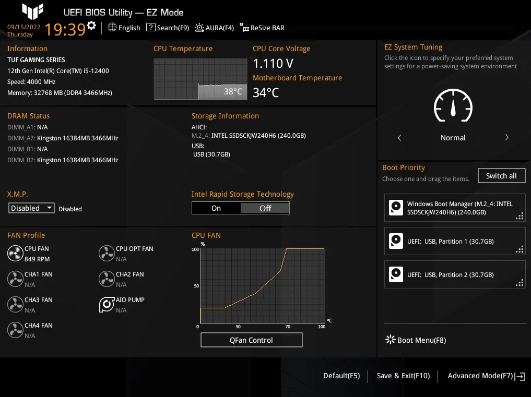Click the CPU FAN fan icon
Screen dimensions: 531x397
(15, 254)
